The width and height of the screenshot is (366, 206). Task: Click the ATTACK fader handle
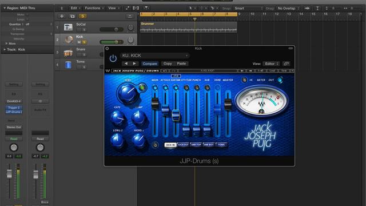click(165, 110)
